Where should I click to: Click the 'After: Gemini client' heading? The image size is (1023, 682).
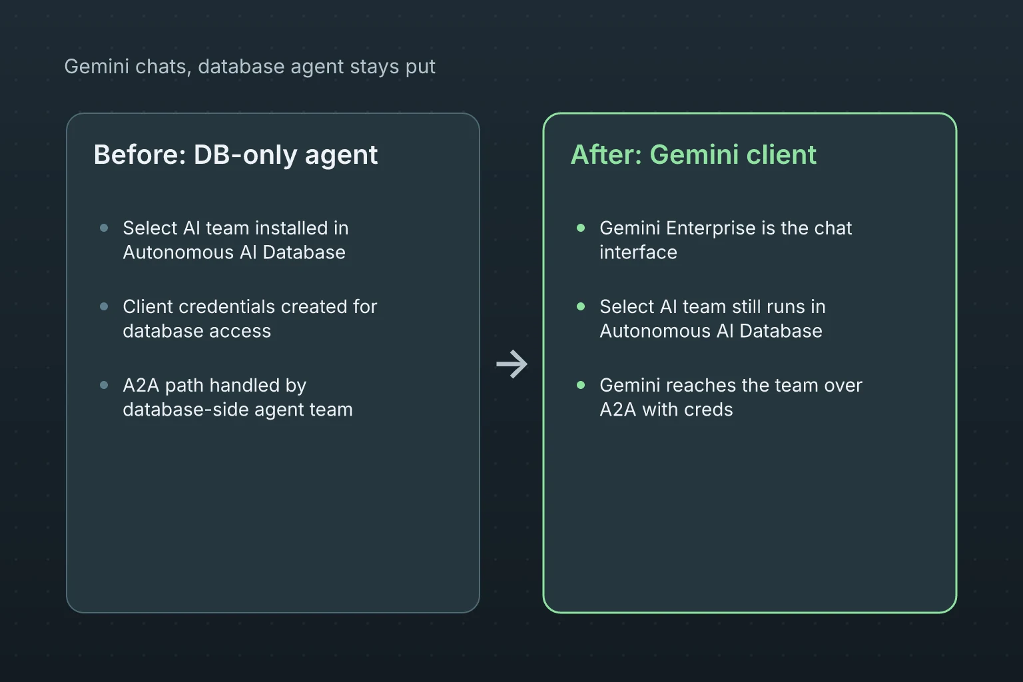[693, 155]
